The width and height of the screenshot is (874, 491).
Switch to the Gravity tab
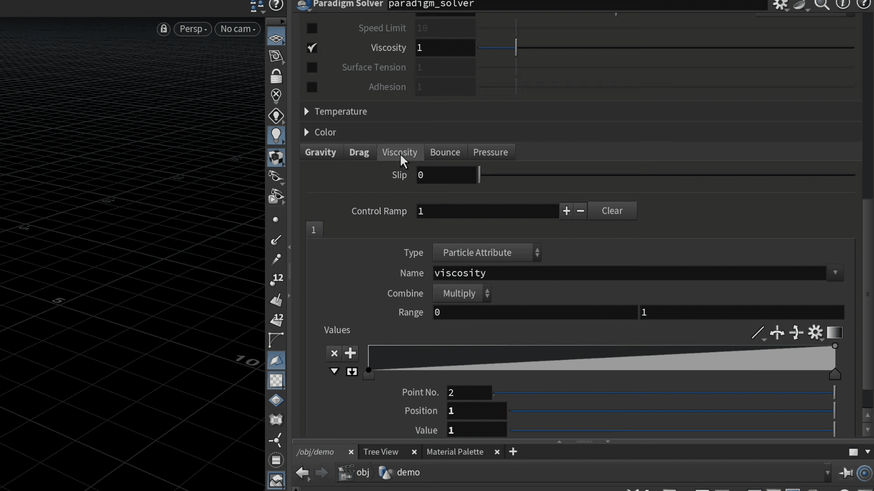320,152
